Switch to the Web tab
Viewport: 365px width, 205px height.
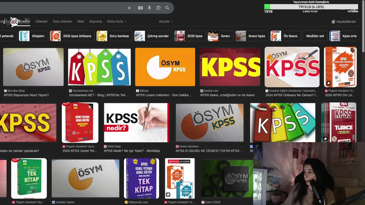(x=81, y=21)
